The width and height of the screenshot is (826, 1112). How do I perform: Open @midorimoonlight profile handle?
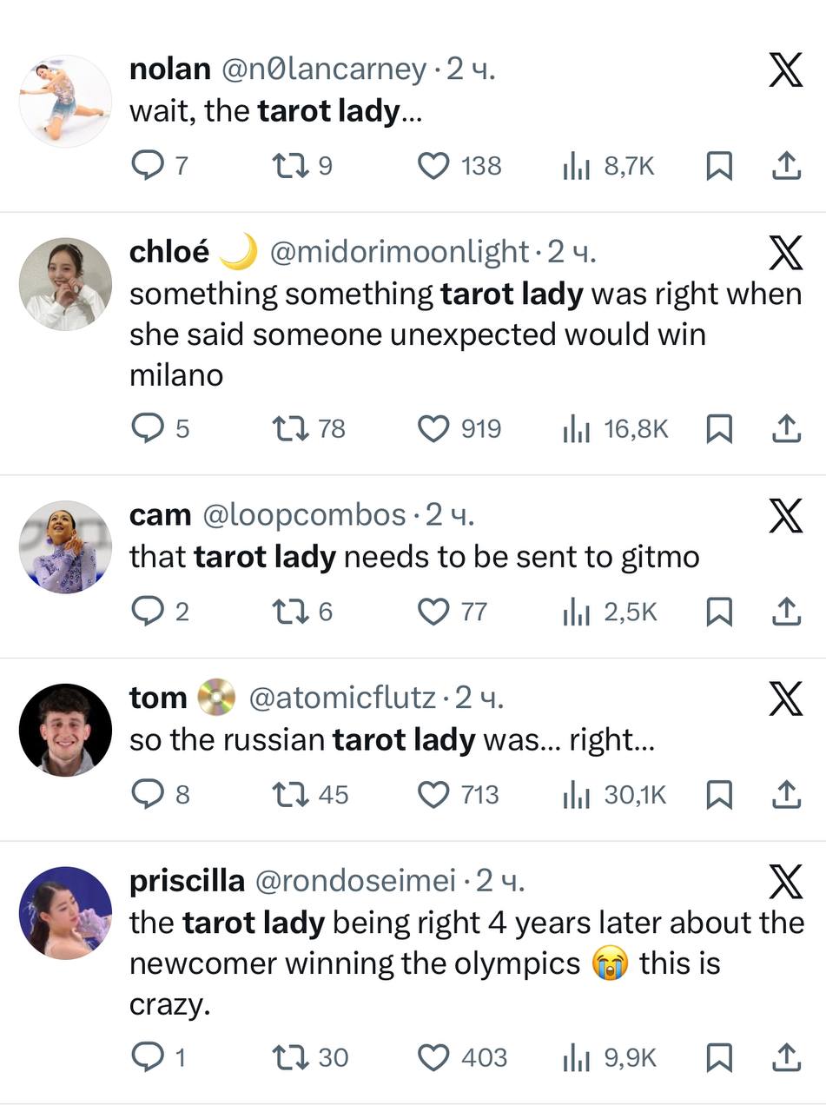(x=399, y=252)
